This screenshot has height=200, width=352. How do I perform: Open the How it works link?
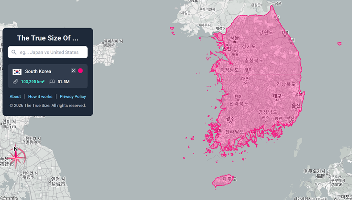pos(40,97)
